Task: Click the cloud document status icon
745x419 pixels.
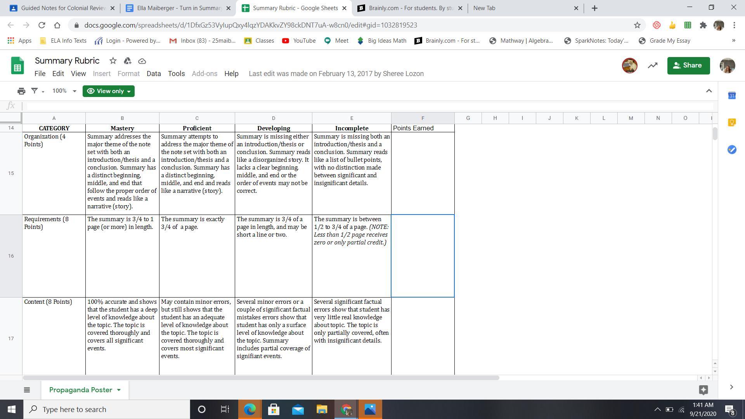Action: click(142, 61)
